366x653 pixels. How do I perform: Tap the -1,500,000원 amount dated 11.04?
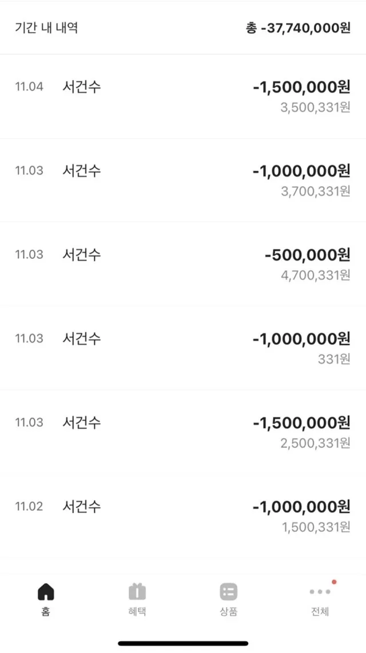coord(301,87)
